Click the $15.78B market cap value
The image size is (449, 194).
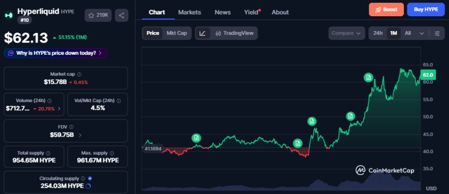pyautogui.click(x=55, y=82)
